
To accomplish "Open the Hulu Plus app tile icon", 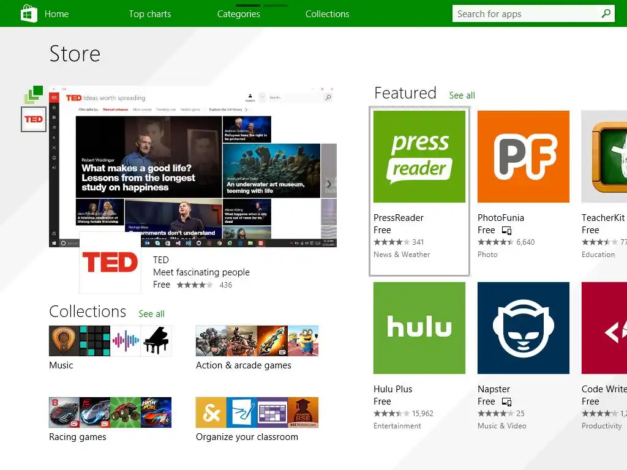I will point(419,328).
